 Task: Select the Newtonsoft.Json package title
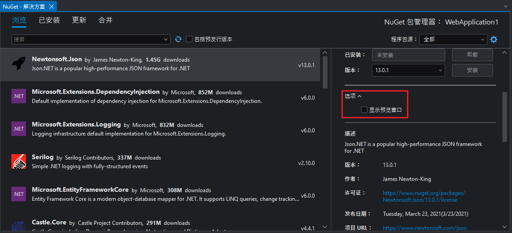tap(57, 59)
